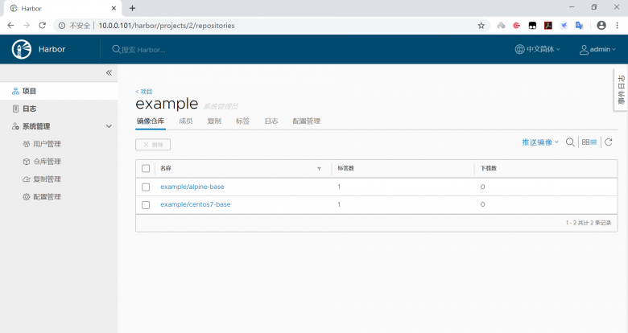Open example/alpine-base repository link
628x333 pixels.
click(192, 187)
